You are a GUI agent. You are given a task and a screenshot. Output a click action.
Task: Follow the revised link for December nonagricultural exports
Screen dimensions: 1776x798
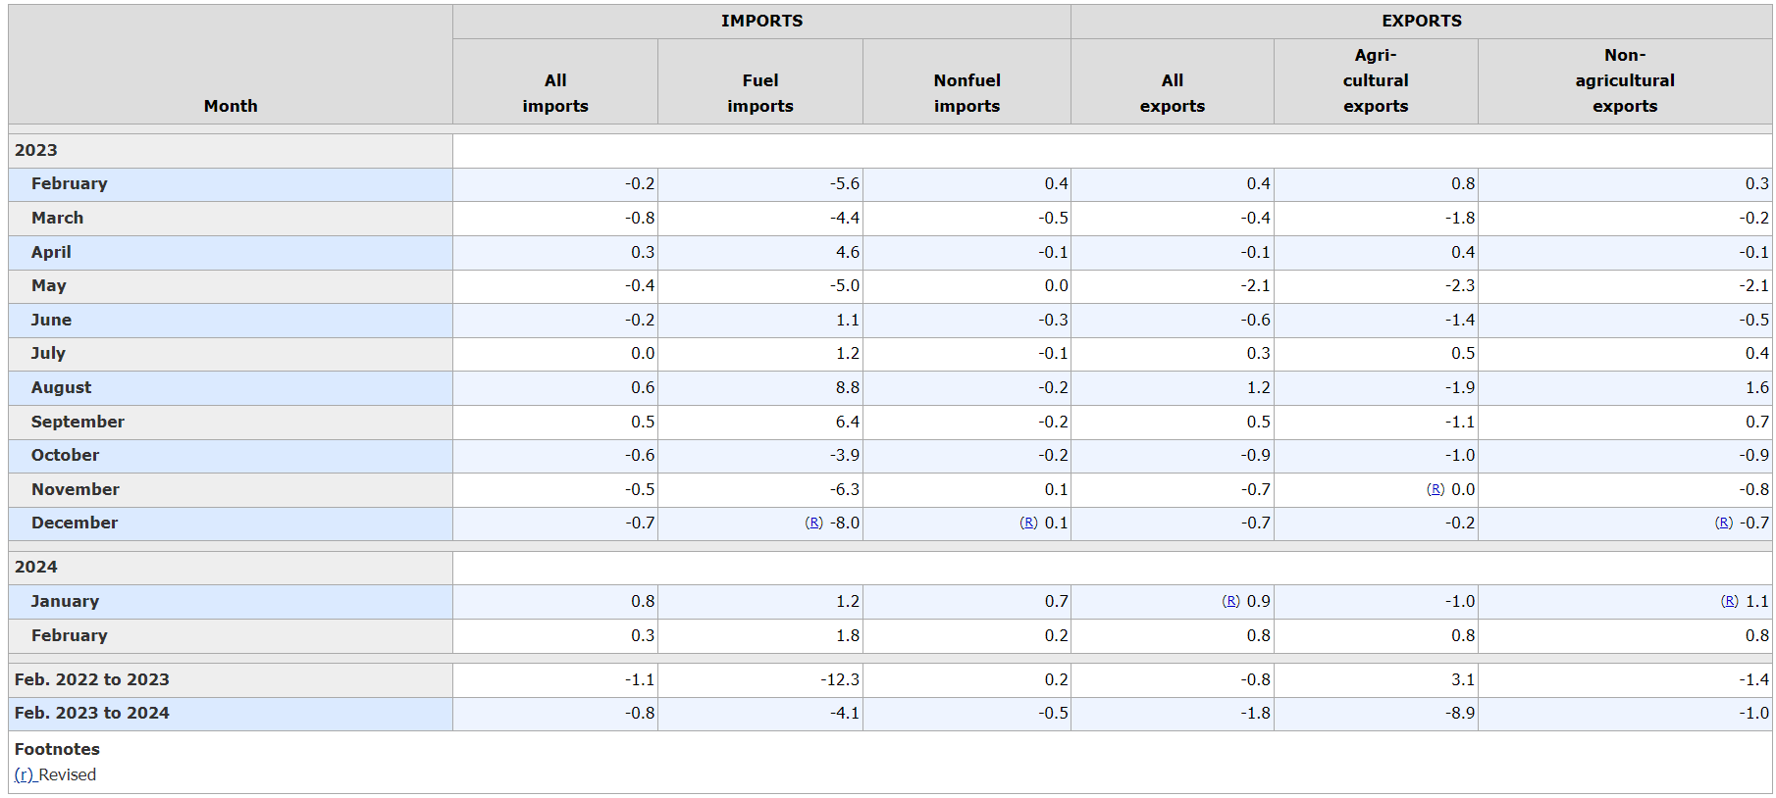click(1723, 523)
